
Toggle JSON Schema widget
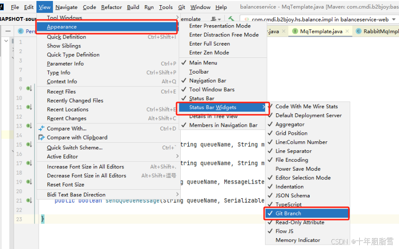(308, 196)
